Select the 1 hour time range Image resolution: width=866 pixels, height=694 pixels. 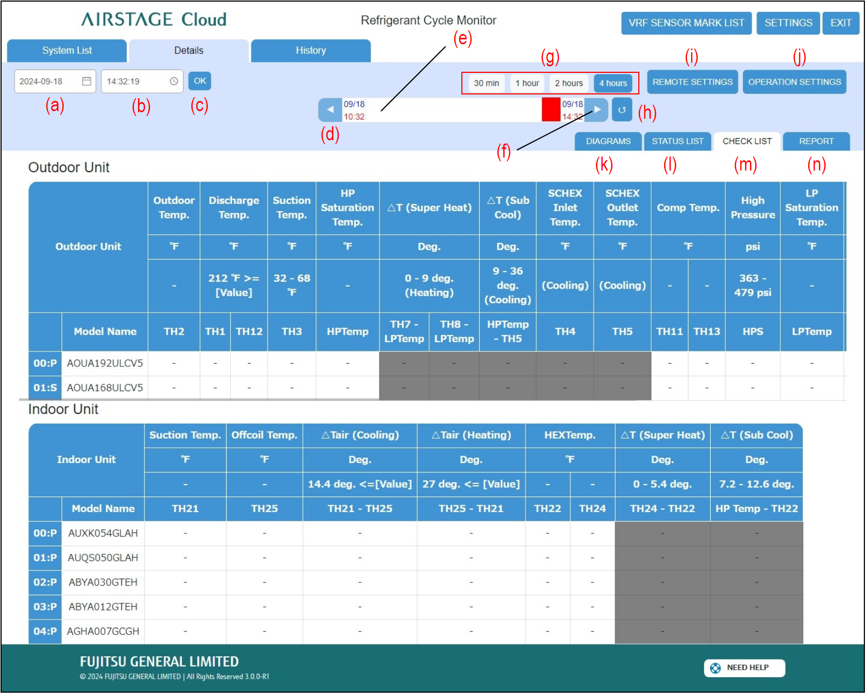click(527, 83)
